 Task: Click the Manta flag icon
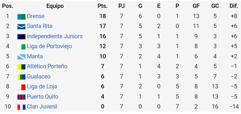(21, 57)
